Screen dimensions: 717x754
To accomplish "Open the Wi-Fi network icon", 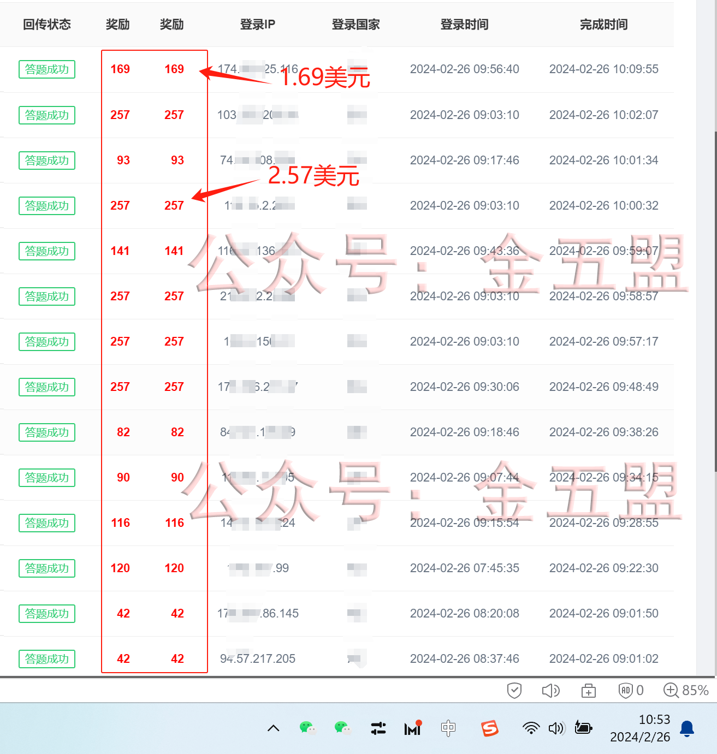I will coord(531,728).
